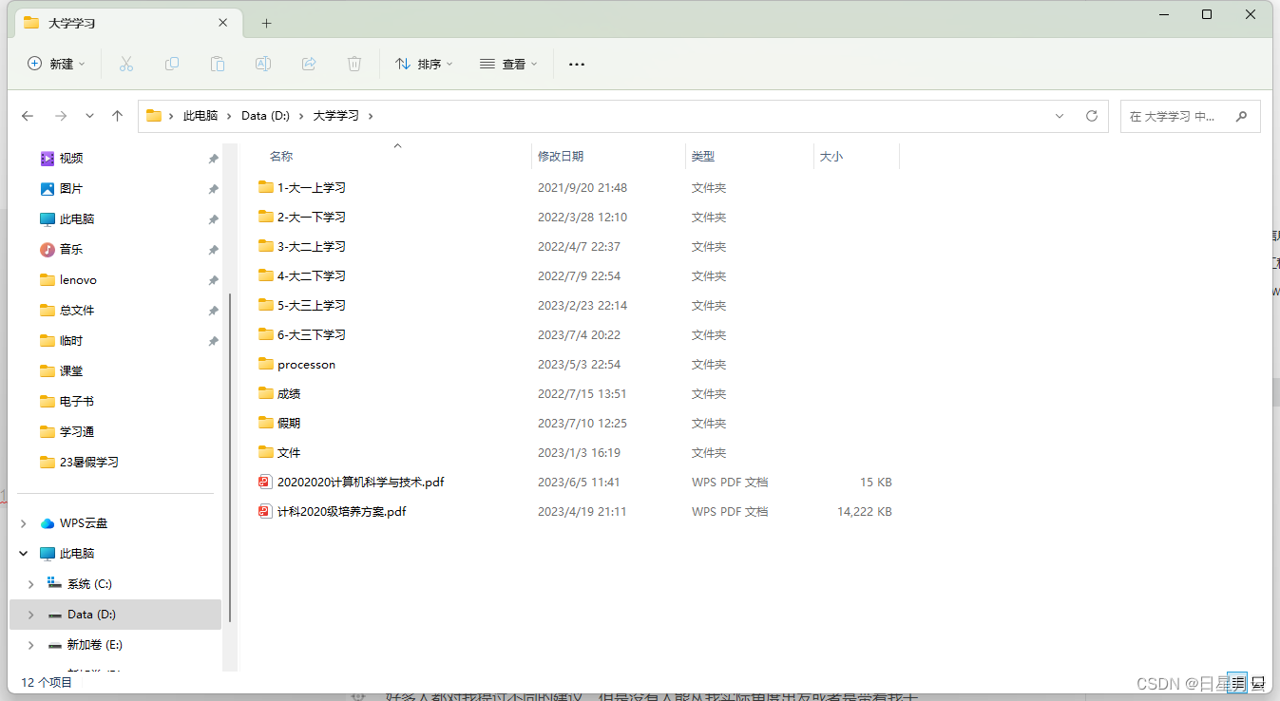Unpin lenovo folder pin icon
Viewport: 1280px width, 701px height.
(213, 280)
